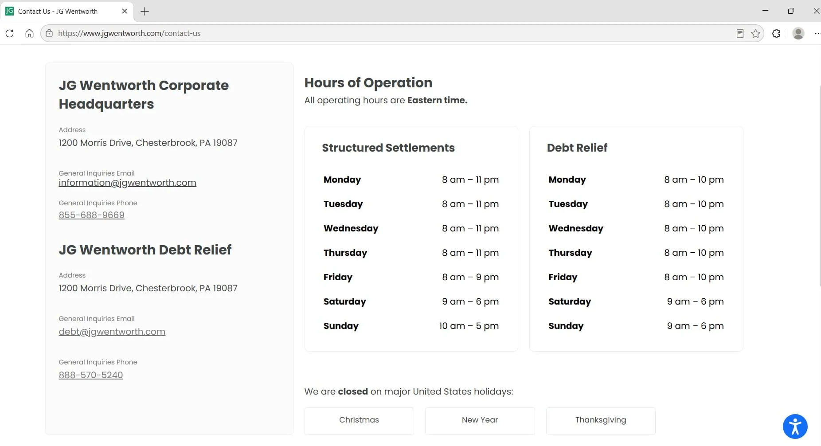View site information lock icon
This screenshot has width=821, height=446.
click(49, 33)
